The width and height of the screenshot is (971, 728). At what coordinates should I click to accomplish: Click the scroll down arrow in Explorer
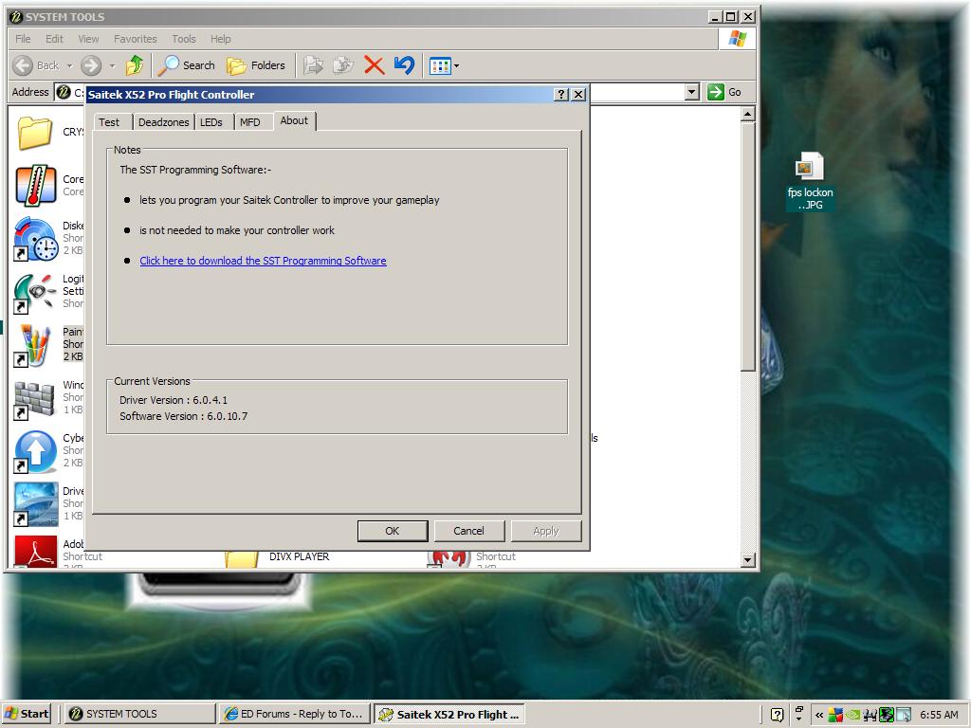pyautogui.click(x=748, y=559)
